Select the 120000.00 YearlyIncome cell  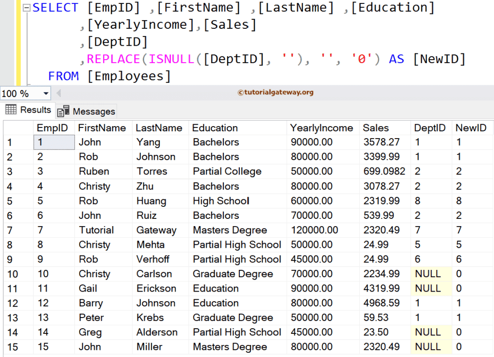pos(315,230)
